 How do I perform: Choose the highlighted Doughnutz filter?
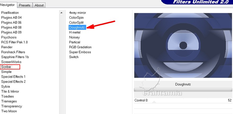point(77,27)
